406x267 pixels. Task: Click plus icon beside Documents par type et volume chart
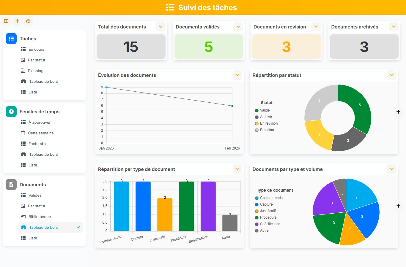click(x=398, y=206)
